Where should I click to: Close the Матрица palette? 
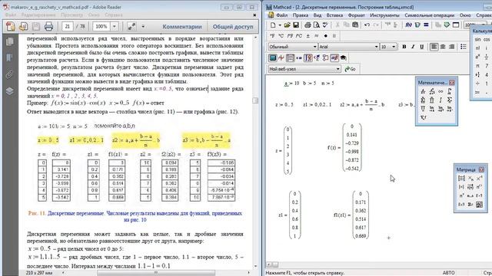pyautogui.click(x=481, y=169)
